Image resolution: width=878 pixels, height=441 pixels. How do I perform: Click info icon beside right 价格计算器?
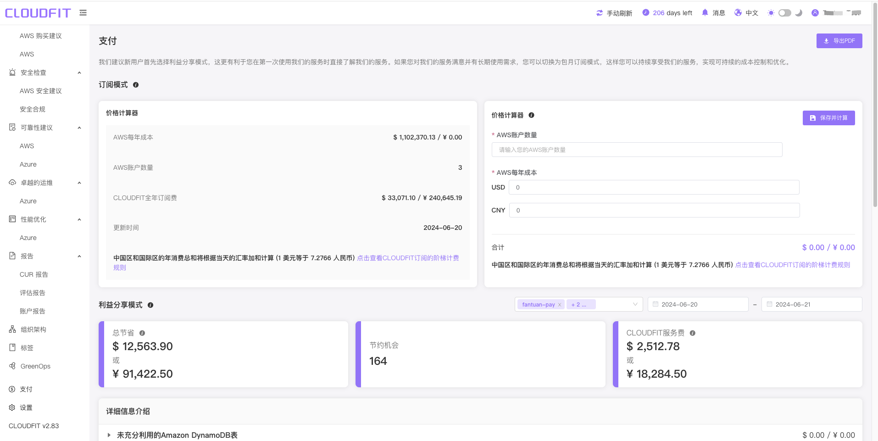click(532, 115)
